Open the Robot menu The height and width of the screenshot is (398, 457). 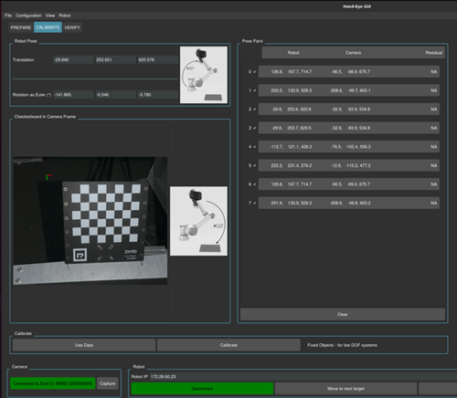[65, 16]
